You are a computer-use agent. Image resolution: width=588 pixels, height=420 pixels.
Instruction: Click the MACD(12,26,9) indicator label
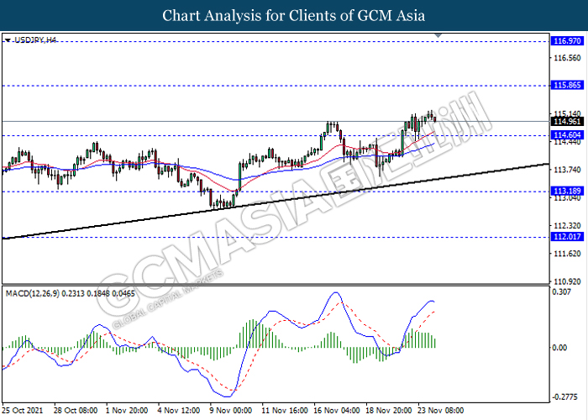[x=70, y=294]
